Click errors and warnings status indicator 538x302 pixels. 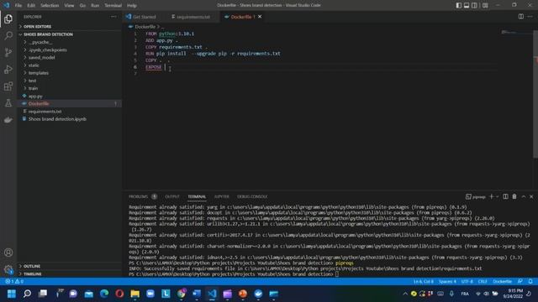pos(14,282)
